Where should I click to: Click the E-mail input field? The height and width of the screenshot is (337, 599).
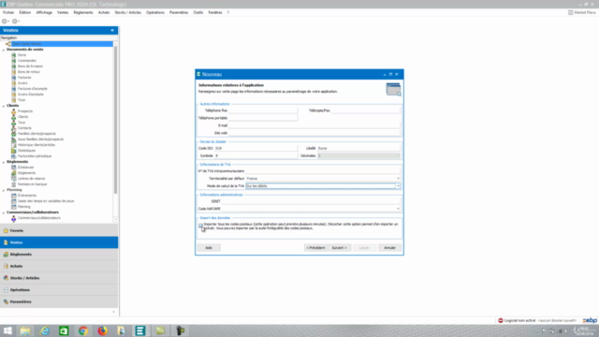pyautogui.click(x=314, y=125)
